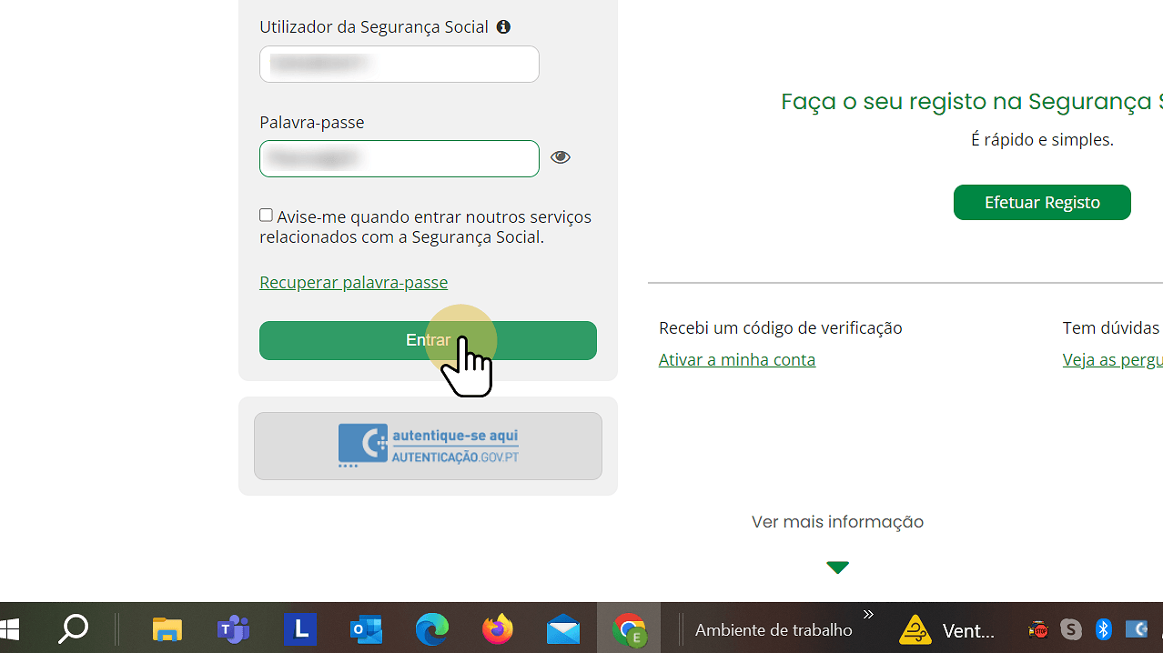Open the info tooltip beside Utilizador da Segurança Social

(x=503, y=26)
